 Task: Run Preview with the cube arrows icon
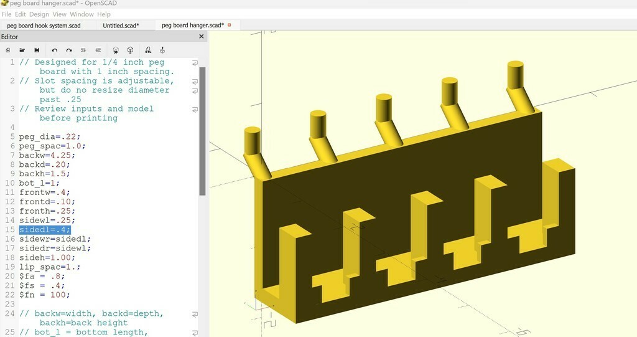click(x=116, y=50)
